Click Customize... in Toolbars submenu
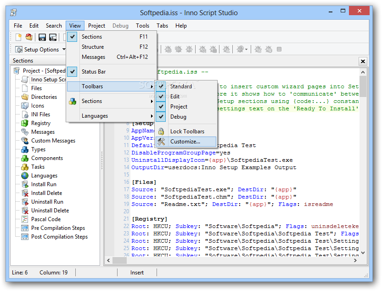Screen dimensions: 382x291 point(186,142)
